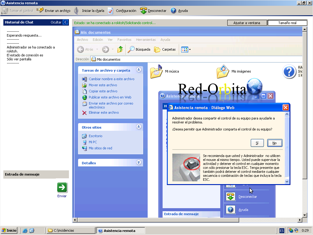
Task: Open the Vistas dropdown arrow
Action: [x=190, y=49]
